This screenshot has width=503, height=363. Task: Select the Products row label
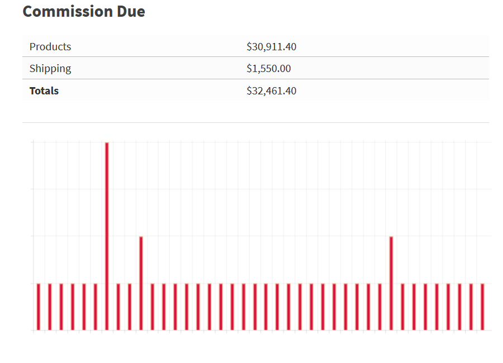50,47
